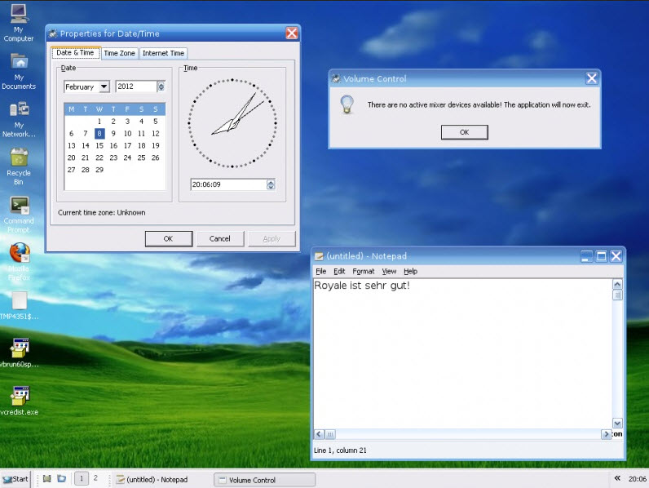649x488 pixels.
Task: Click the time field showing 20:06:09
Action: point(228,184)
